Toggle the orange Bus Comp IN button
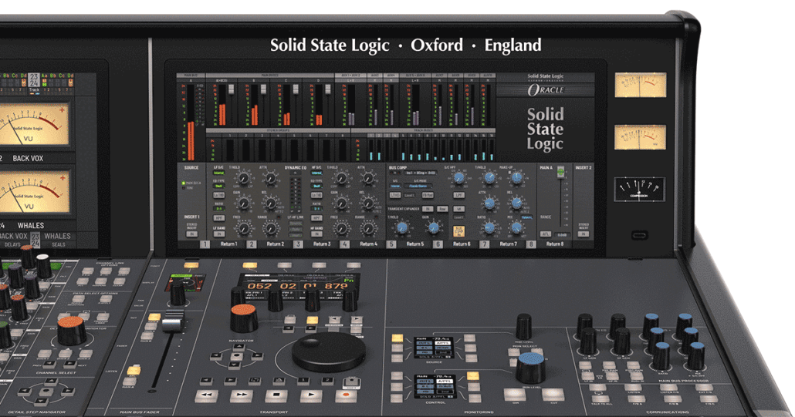Image resolution: width=795 pixels, height=417 pixels. pyautogui.click(x=458, y=231)
